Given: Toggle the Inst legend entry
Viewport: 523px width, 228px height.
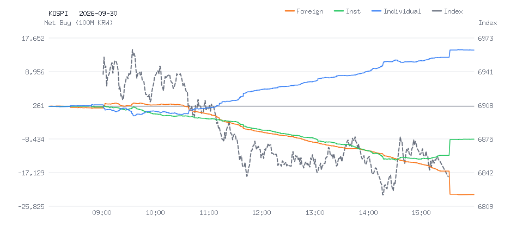Looking at the screenshot, I should 347,11.
